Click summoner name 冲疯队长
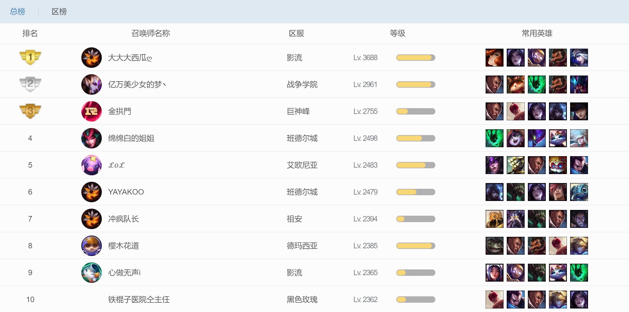 pos(123,219)
